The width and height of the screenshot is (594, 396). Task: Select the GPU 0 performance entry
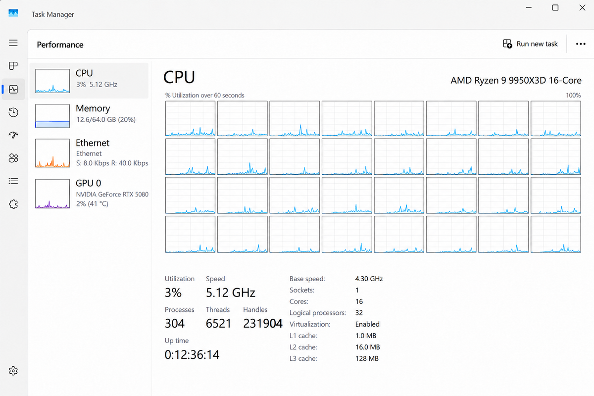point(89,193)
